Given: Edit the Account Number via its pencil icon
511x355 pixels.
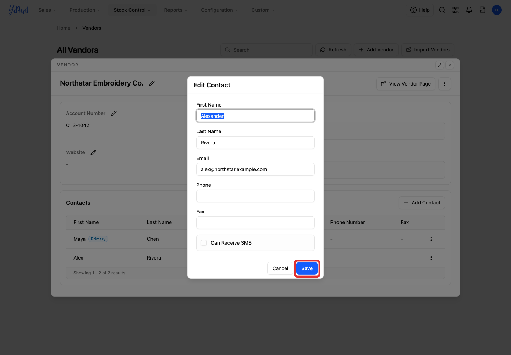Looking at the screenshot, I should click(114, 113).
